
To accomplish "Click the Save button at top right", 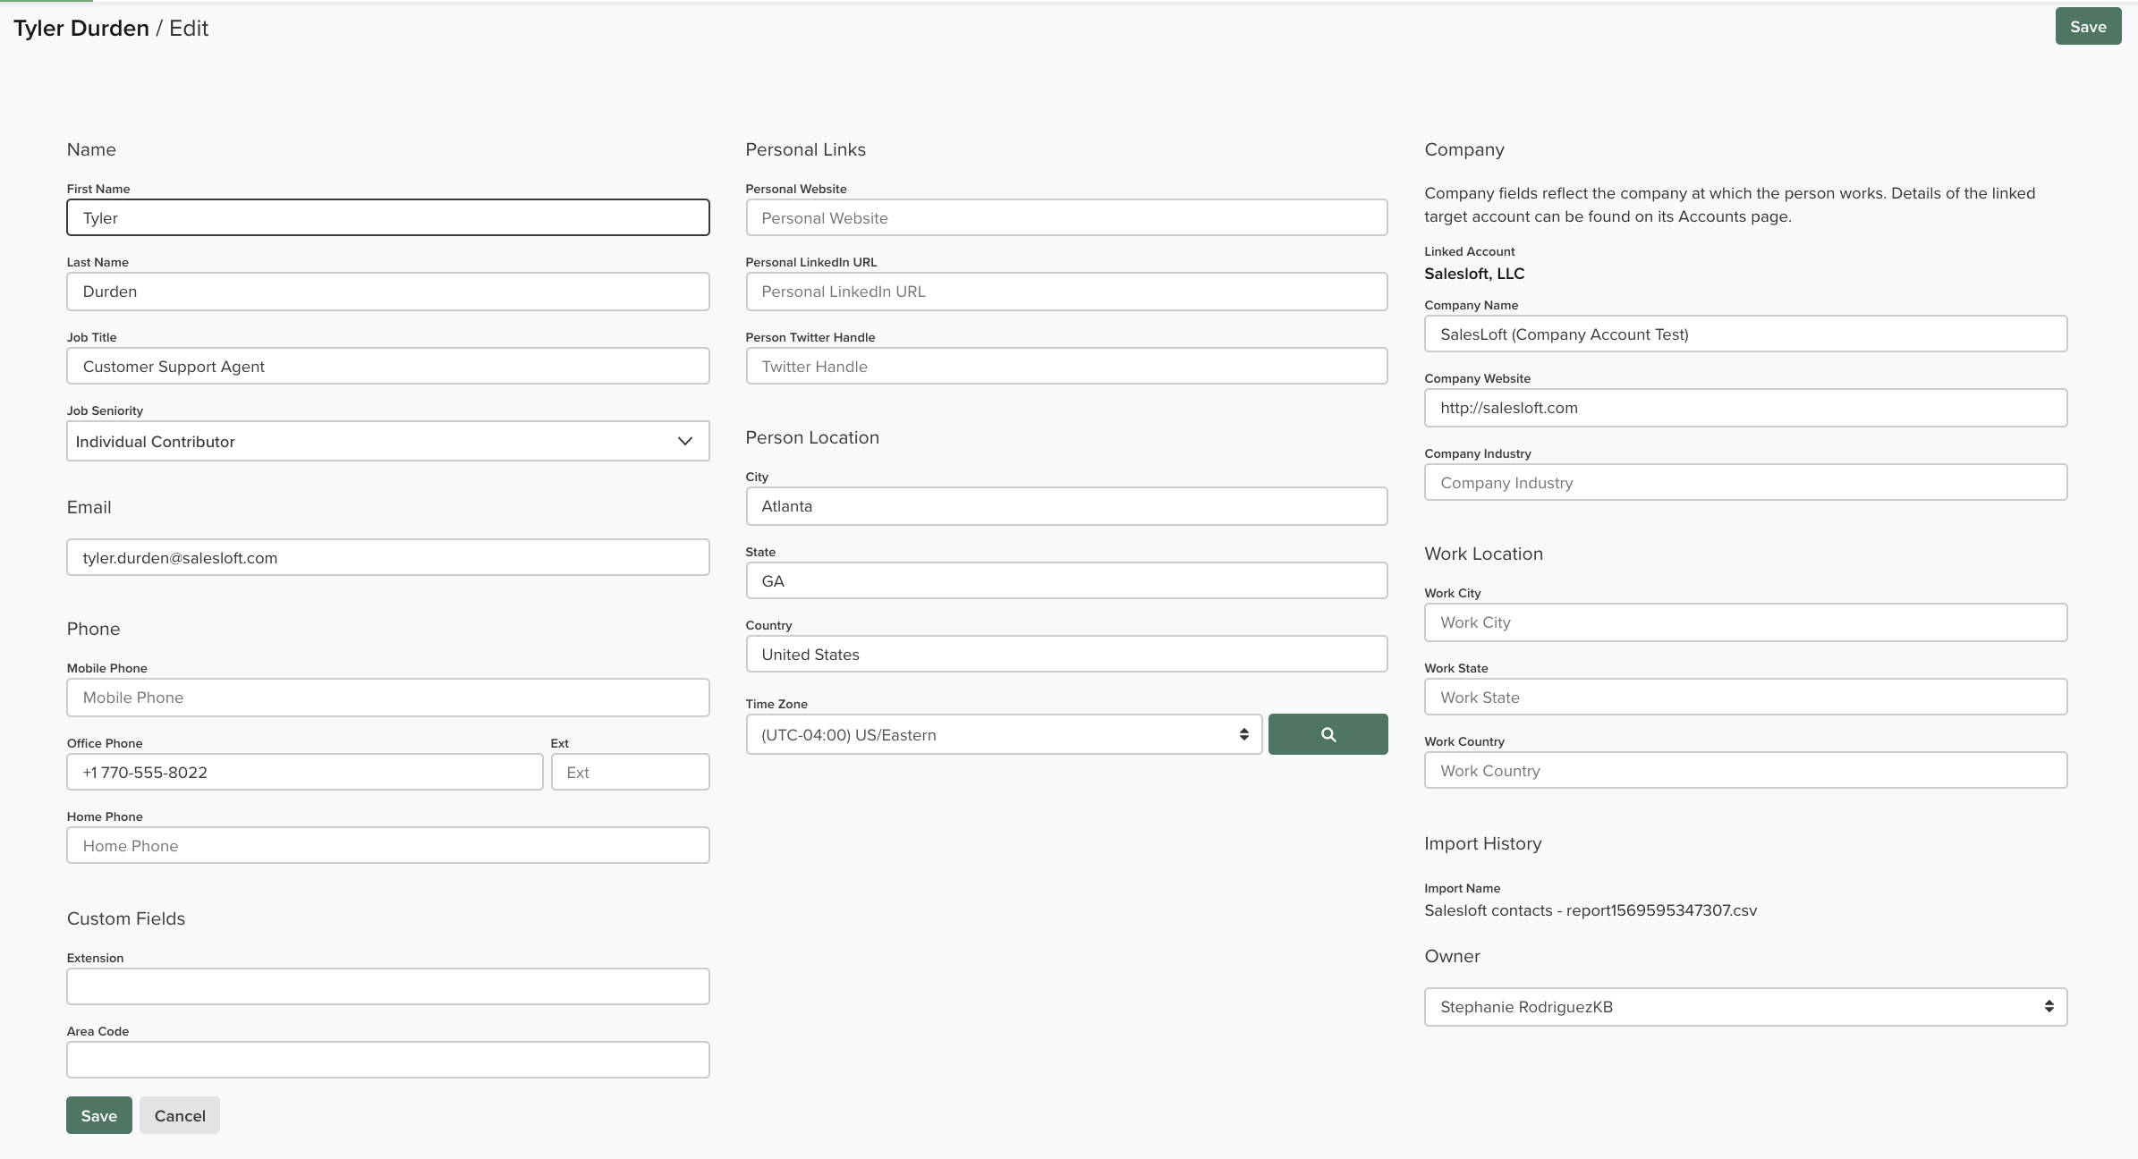I will [2088, 26].
